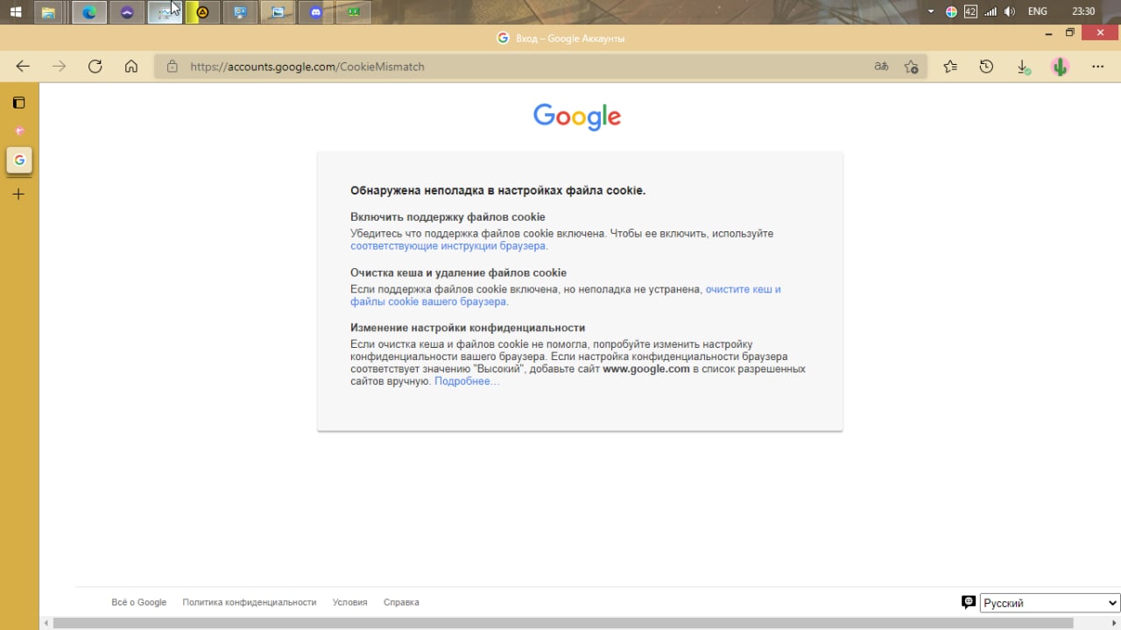
Task: Open the volume control
Action: pyautogui.click(x=1010, y=12)
